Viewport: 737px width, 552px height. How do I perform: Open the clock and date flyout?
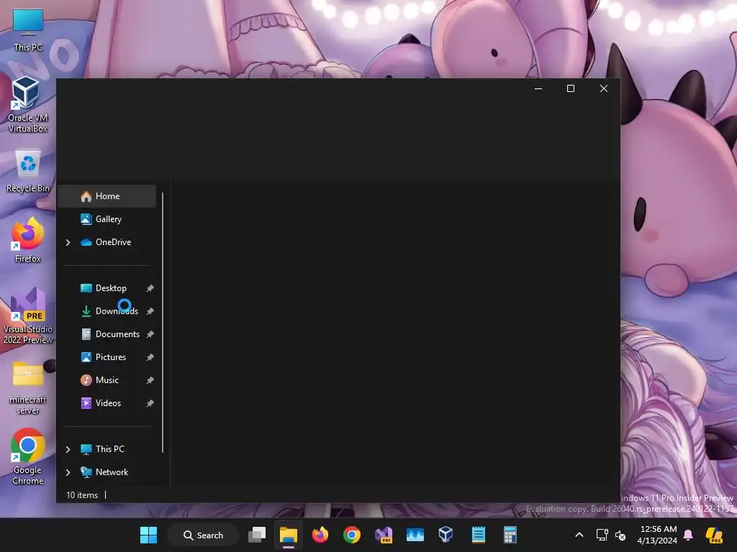(658, 535)
